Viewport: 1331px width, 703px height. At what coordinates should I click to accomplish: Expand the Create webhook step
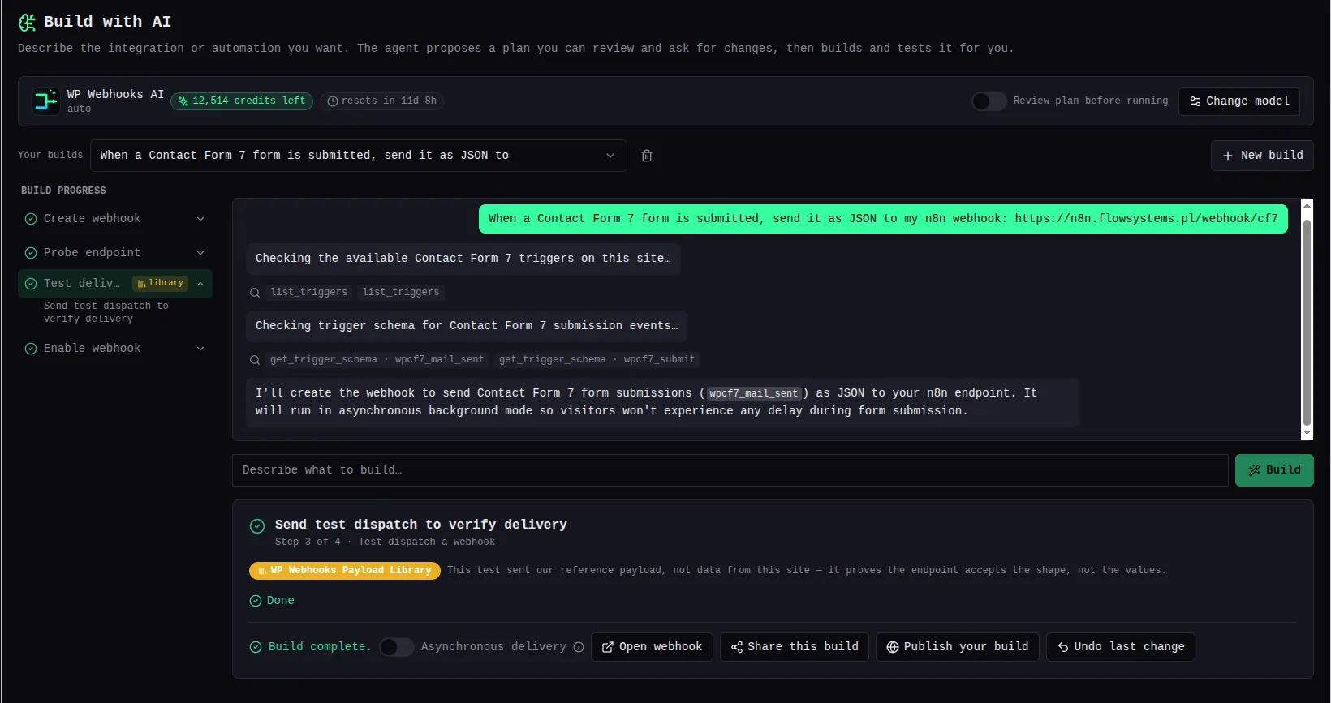tap(200, 219)
